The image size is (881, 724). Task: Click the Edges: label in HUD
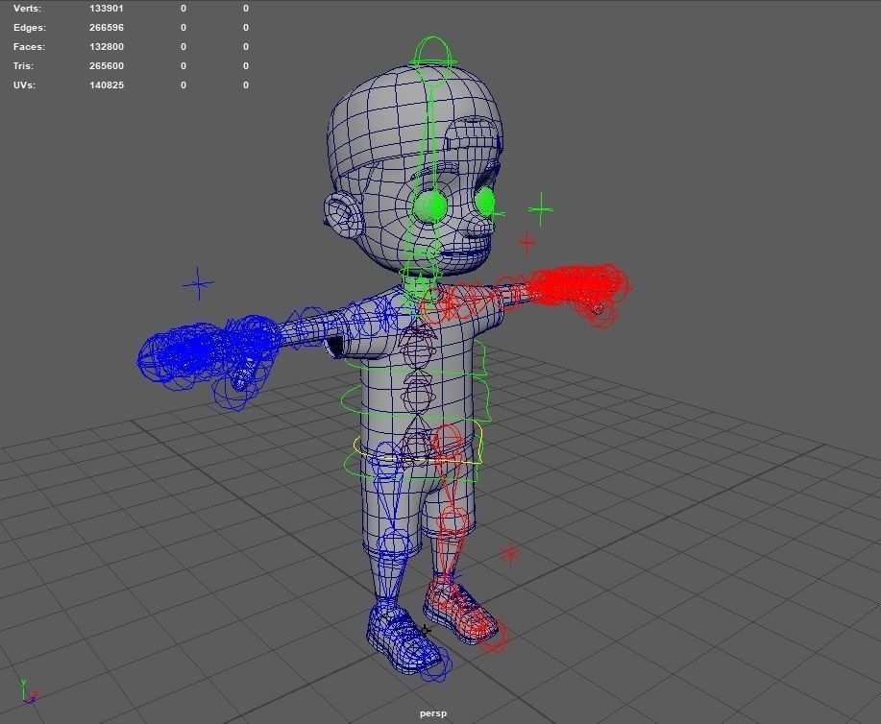[x=30, y=28]
